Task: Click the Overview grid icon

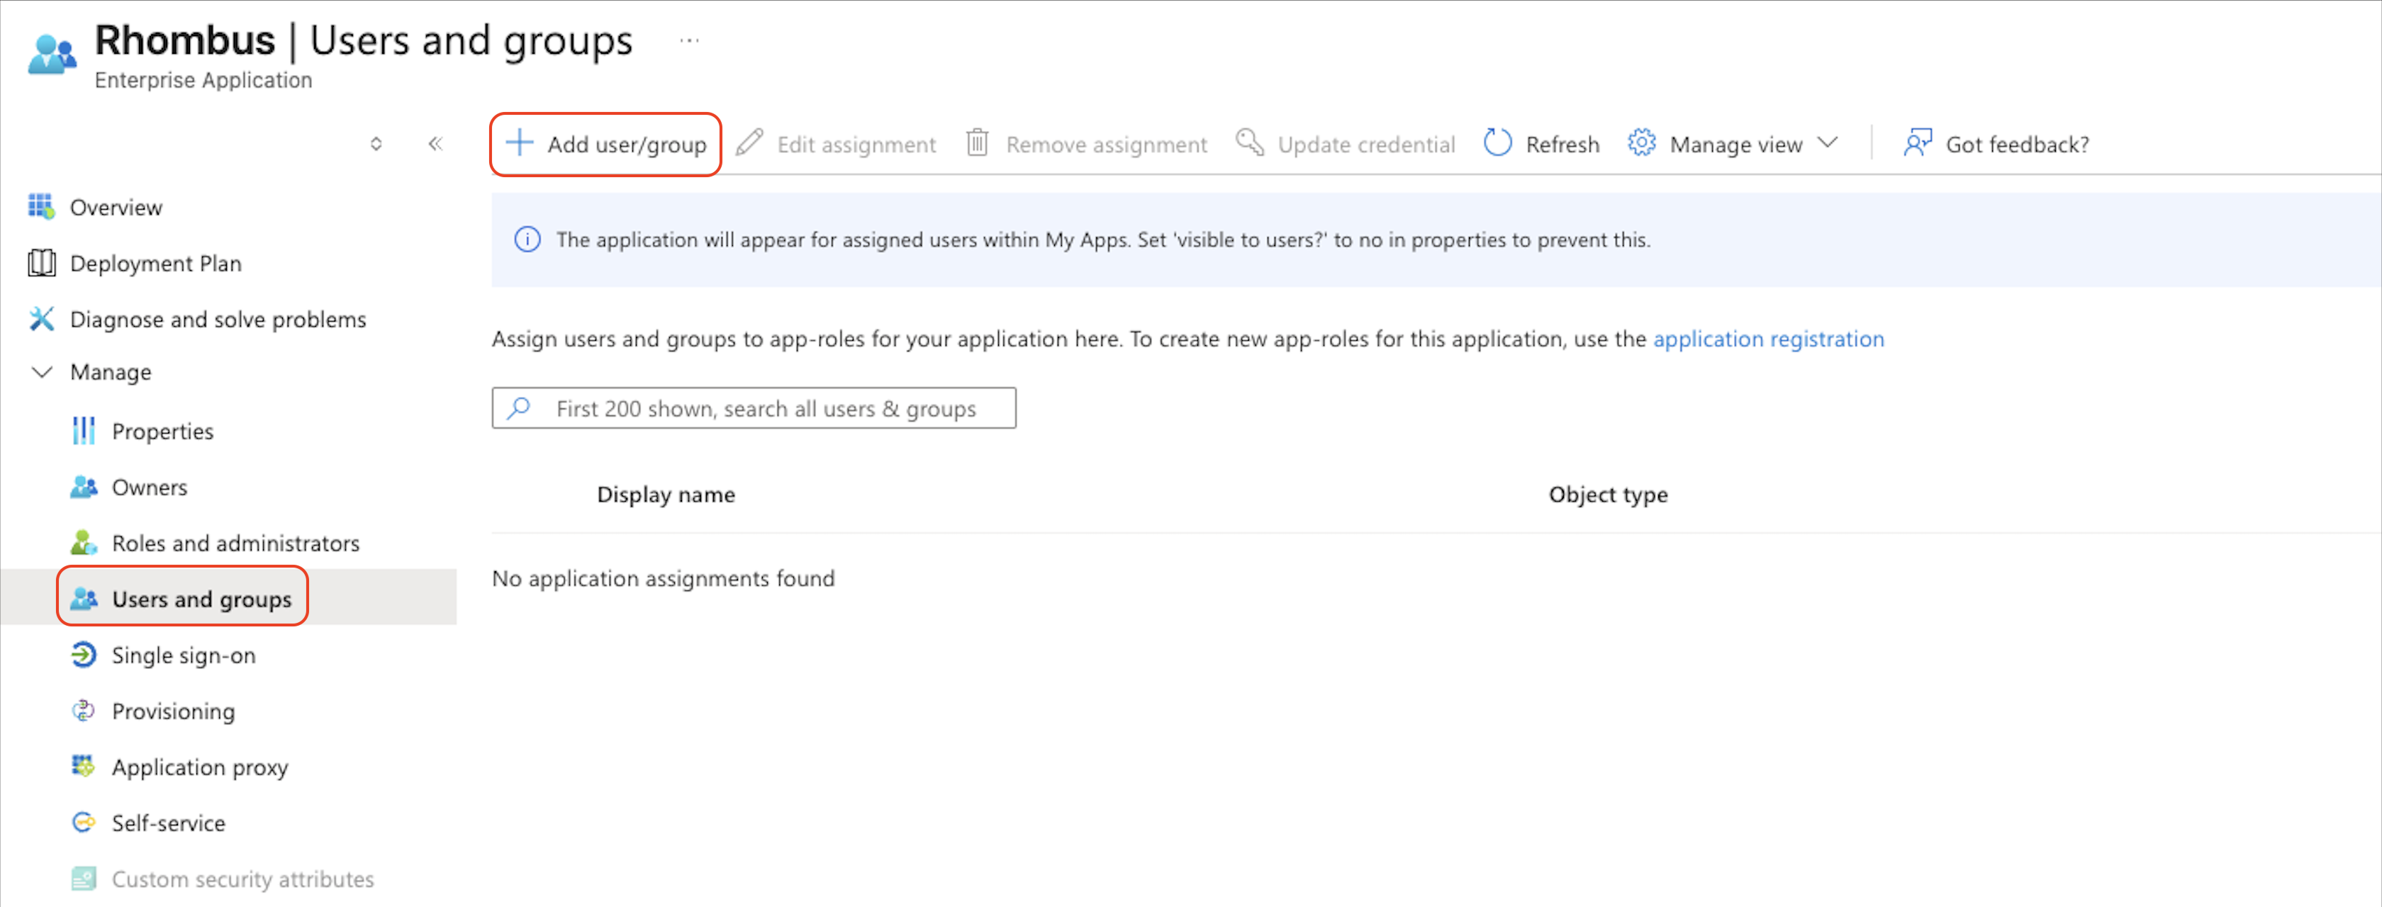Action: [42, 206]
